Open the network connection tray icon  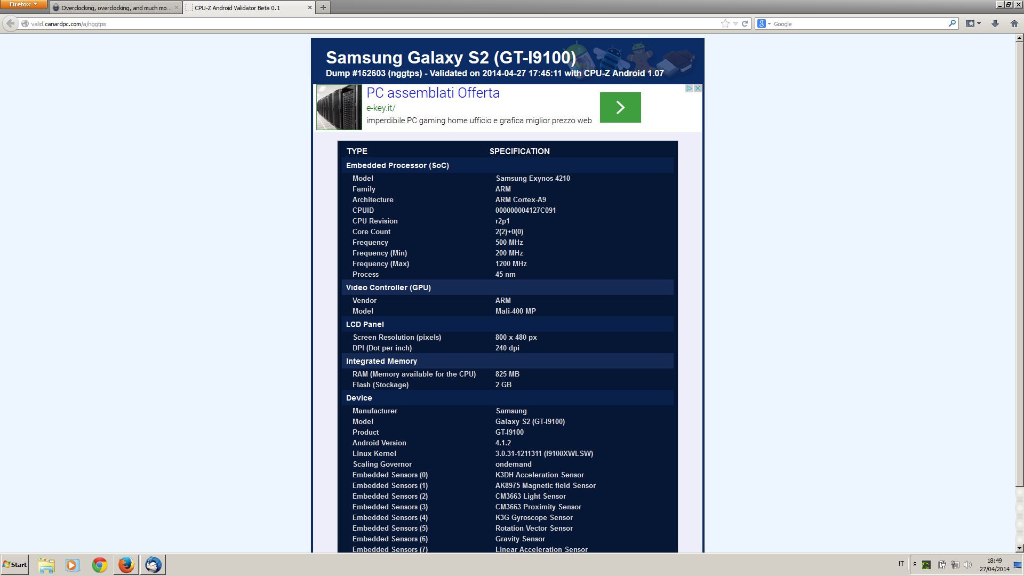click(955, 565)
